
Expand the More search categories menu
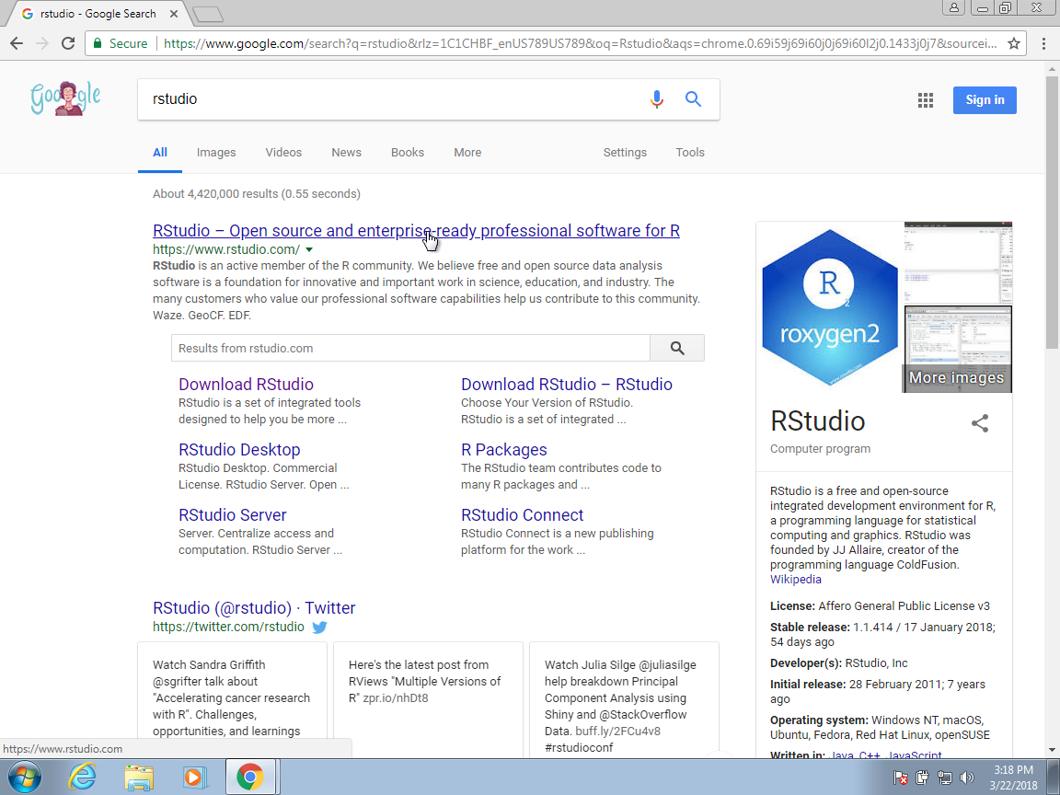point(467,153)
